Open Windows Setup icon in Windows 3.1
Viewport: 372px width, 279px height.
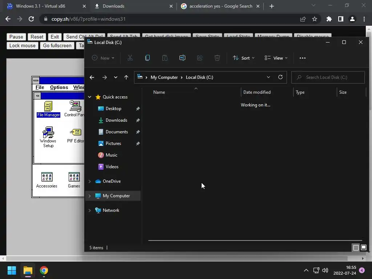point(48,137)
